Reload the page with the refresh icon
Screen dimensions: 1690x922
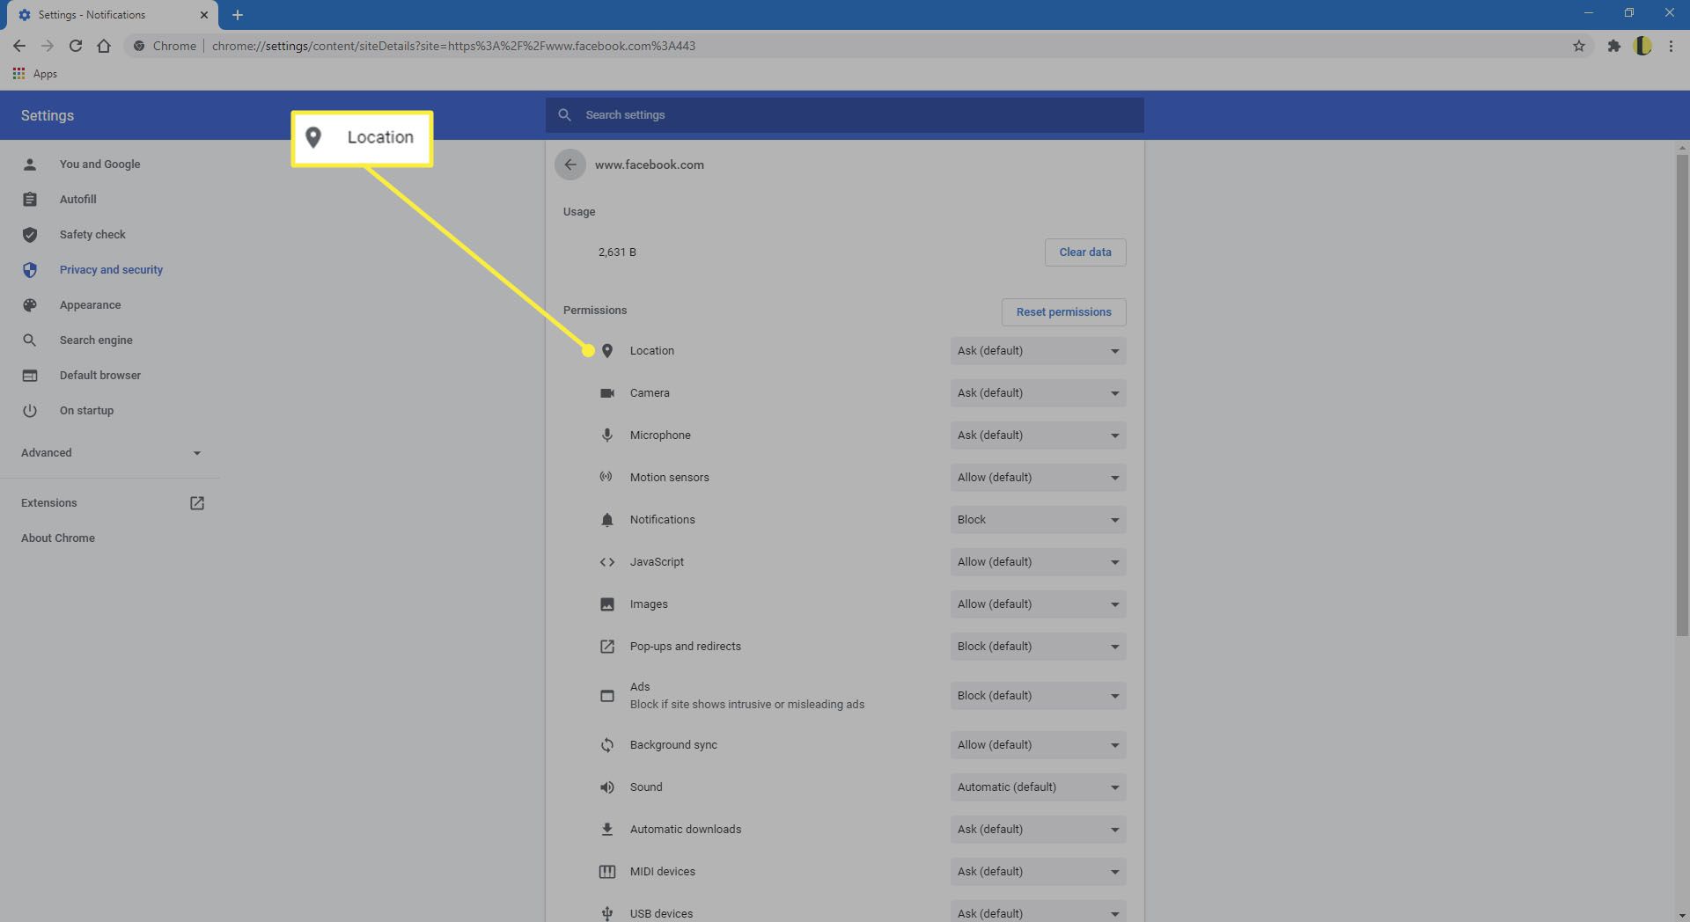point(76,46)
